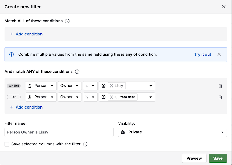The height and width of the screenshot is (165, 232).
Task: Remove the Lissy value token with its X
Action: tap(112, 86)
